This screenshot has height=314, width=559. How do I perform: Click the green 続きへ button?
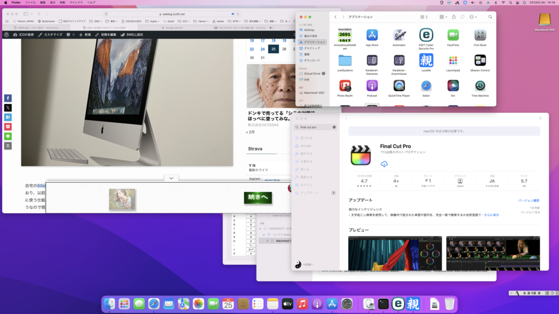[258, 197]
